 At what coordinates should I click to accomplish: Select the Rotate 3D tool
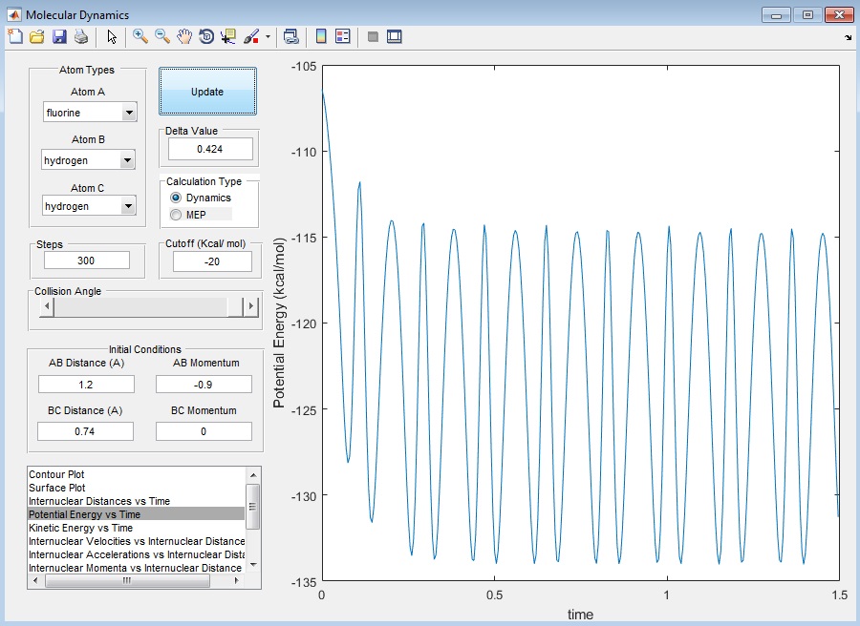click(206, 36)
